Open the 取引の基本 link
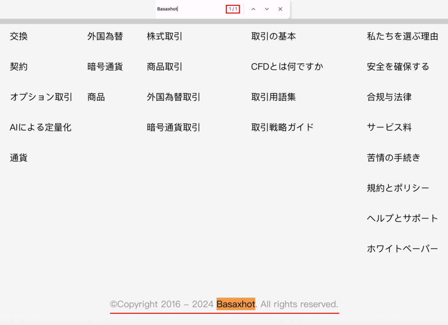This screenshot has height=325, width=448. pyautogui.click(x=273, y=36)
